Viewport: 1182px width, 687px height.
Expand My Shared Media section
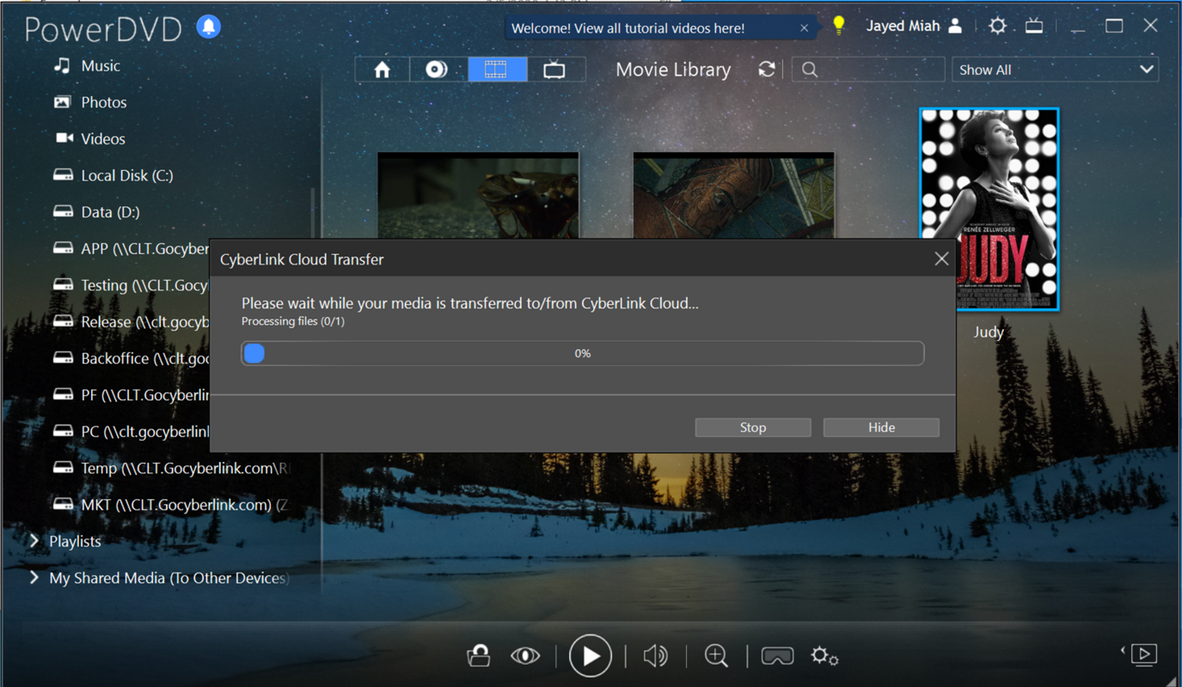[34, 578]
